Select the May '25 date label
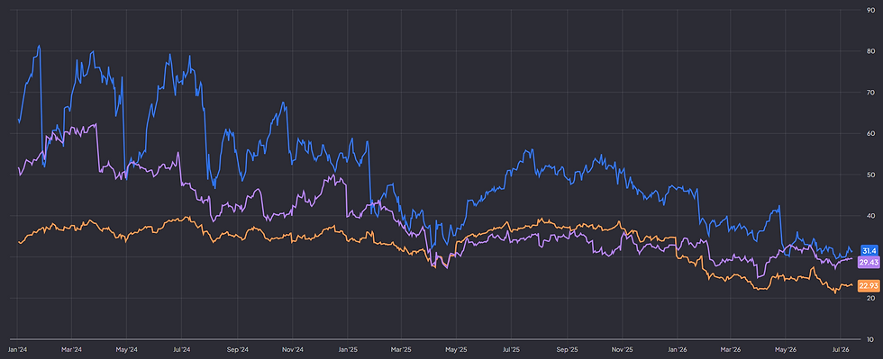 click(x=456, y=349)
